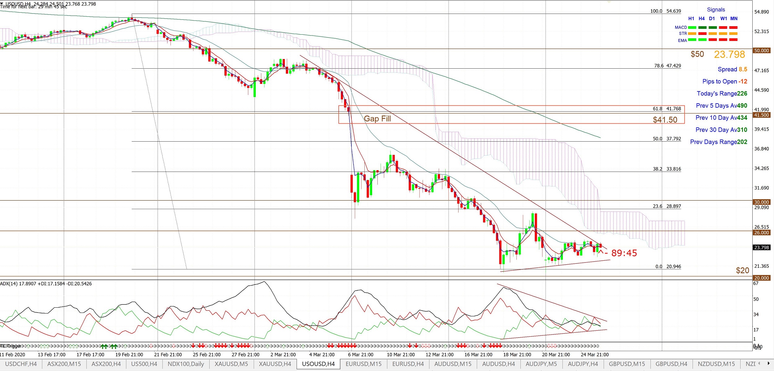The height and width of the screenshot is (371, 774).
Task: Select the 78.6 47.429 Fibonacci level label
Action: pos(667,66)
